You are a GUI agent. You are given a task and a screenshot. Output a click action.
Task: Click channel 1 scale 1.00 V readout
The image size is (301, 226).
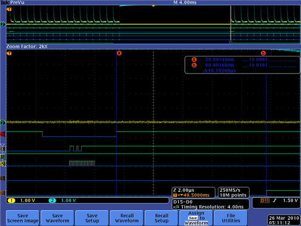(28, 201)
